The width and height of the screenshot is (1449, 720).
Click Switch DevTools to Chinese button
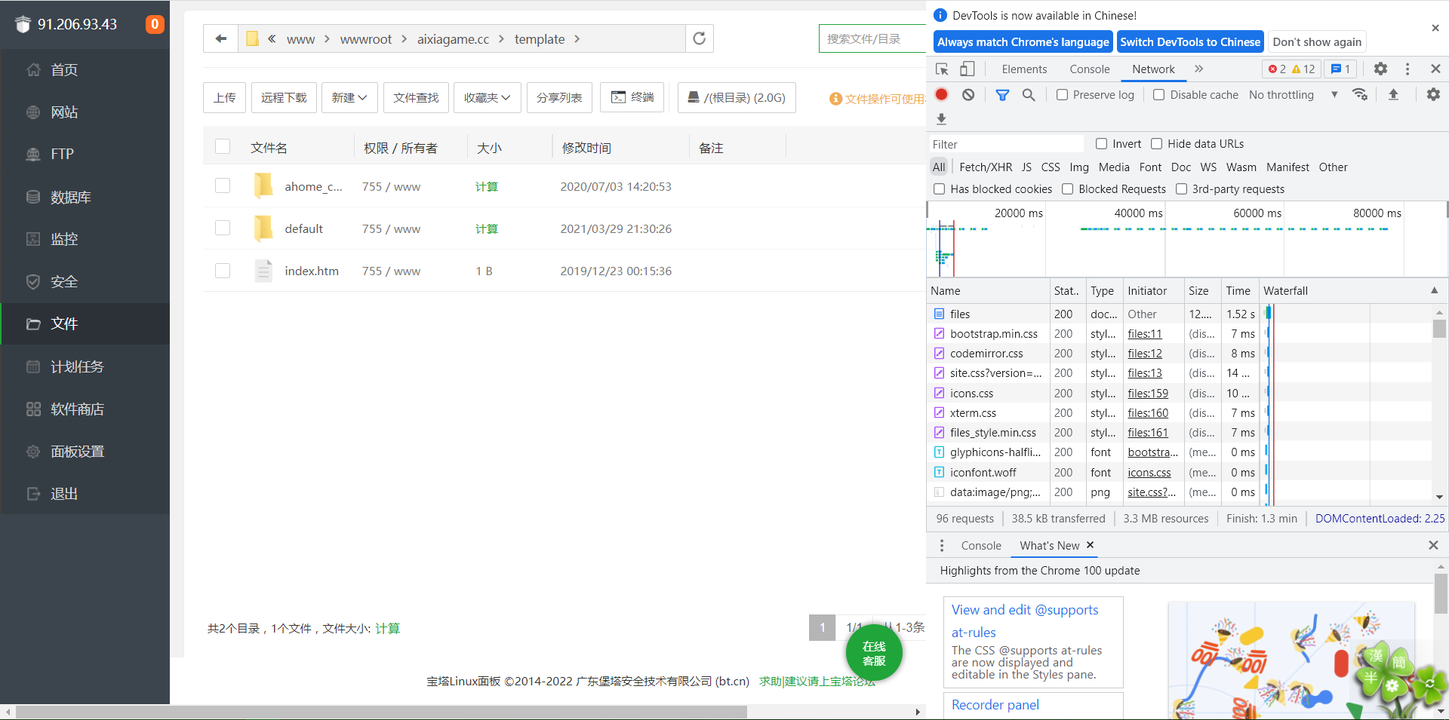pyautogui.click(x=1190, y=41)
